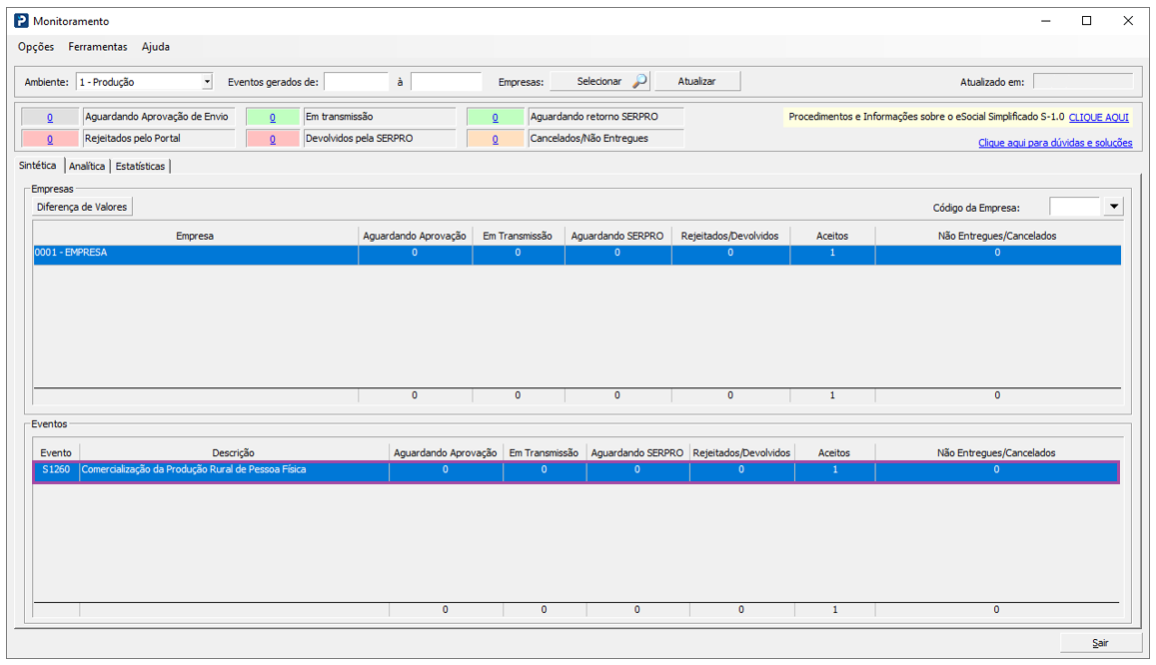Screen dimensions: 1156x665
Task: Click Rejeitados/Devolvidos header in Empresas table
Action: coord(730,236)
